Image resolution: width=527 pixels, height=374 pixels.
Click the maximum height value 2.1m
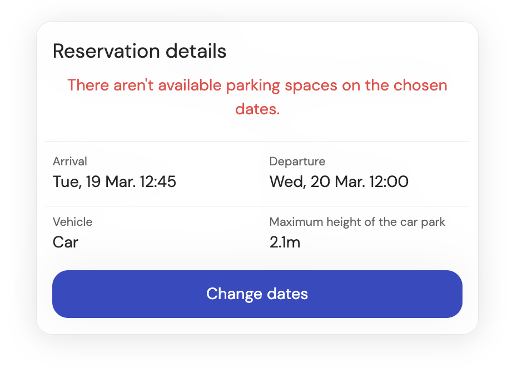[x=284, y=242]
